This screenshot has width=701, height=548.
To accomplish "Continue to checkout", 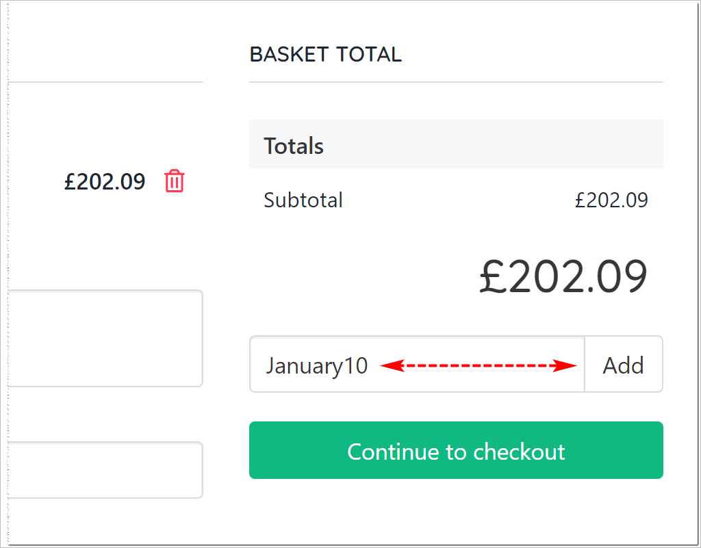I will tap(456, 450).
